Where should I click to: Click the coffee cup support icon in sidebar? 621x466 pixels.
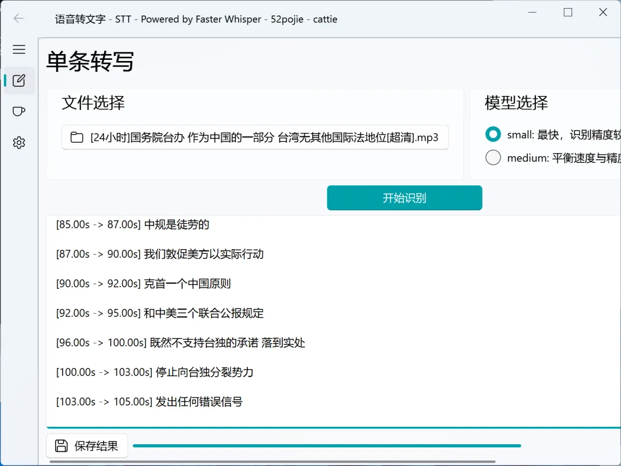coord(19,111)
